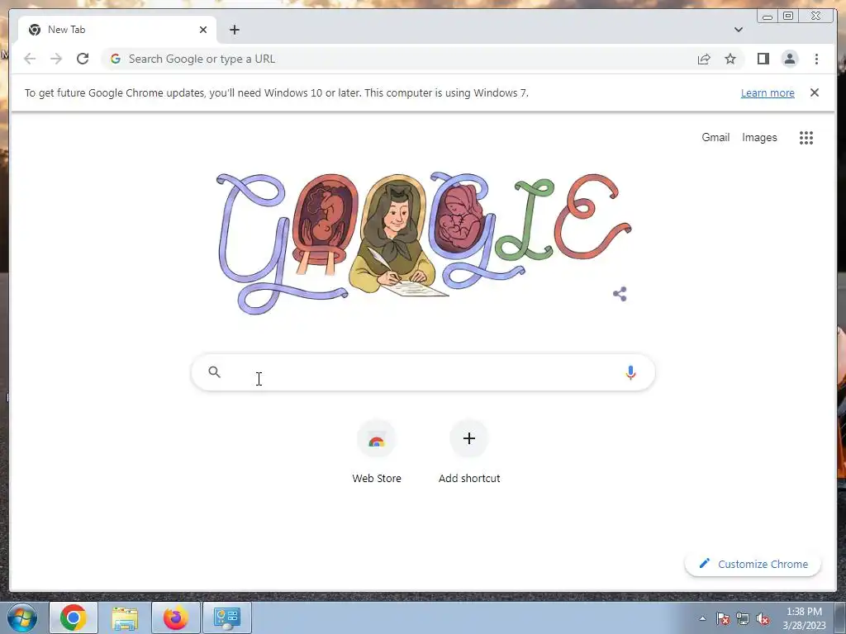The width and height of the screenshot is (846, 634).
Task: Open the Google apps grid
Action: coord(806,138)
